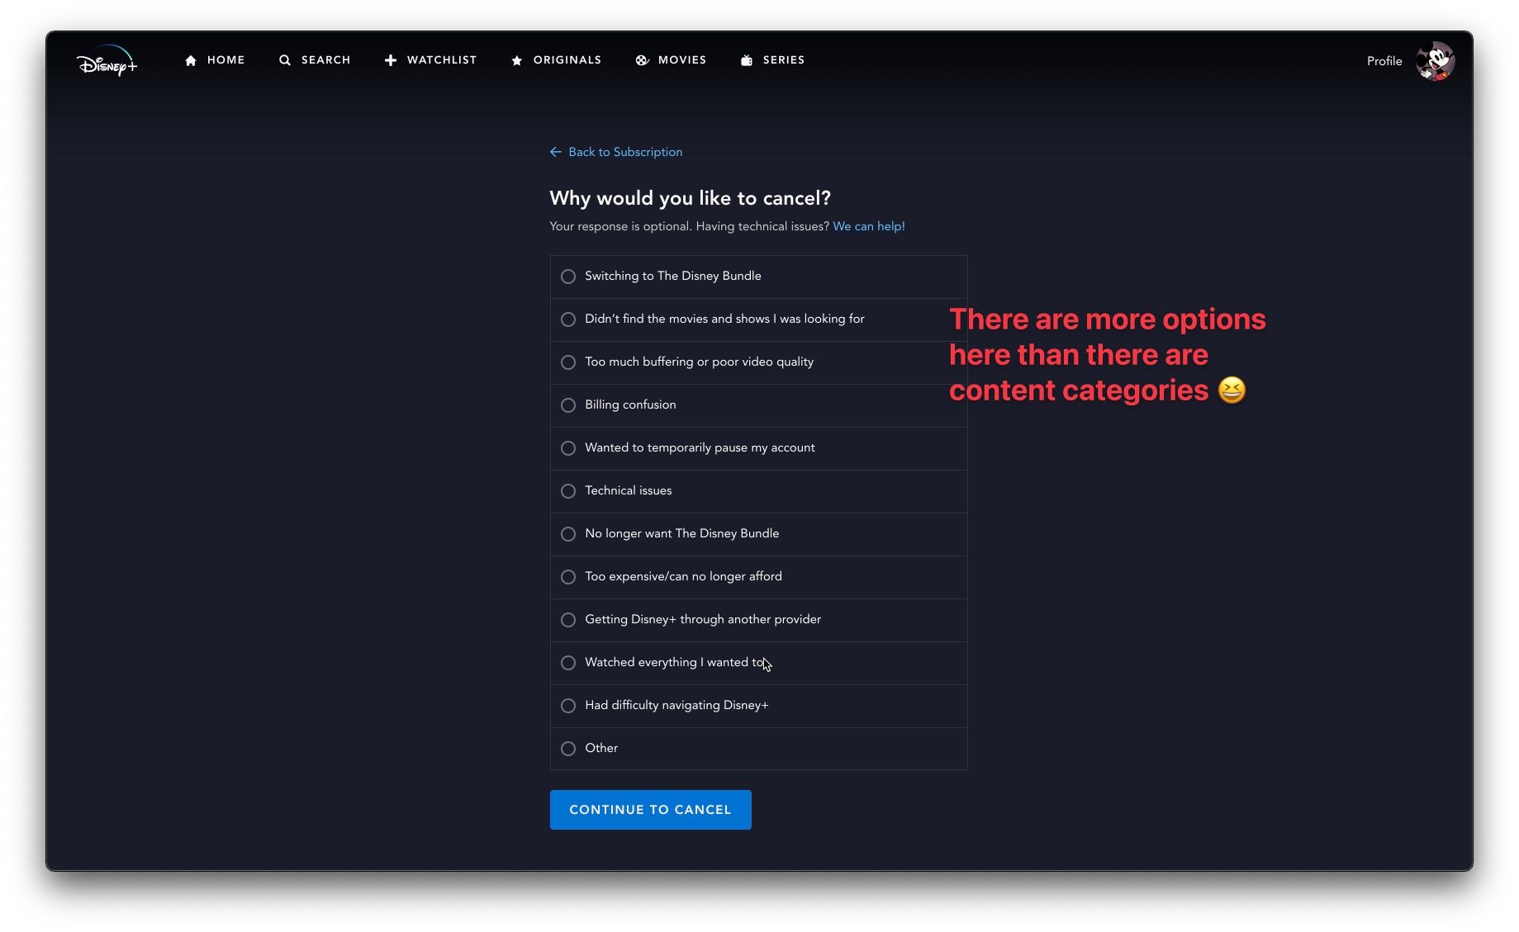Open the Movies menu item
This screenshot has width=1519, height=932.
pyautogui.click(x=681, y=60)
